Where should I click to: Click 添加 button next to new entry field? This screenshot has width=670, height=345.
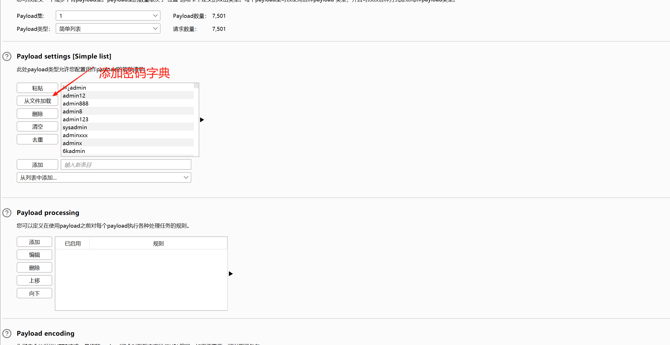(x=37, y=165)
